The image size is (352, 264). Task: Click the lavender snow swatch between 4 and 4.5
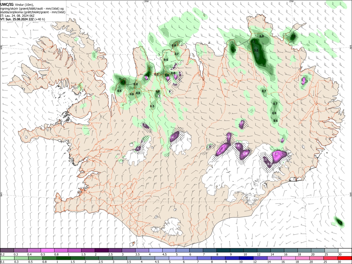pyautogui.click(x=155, y=250)
